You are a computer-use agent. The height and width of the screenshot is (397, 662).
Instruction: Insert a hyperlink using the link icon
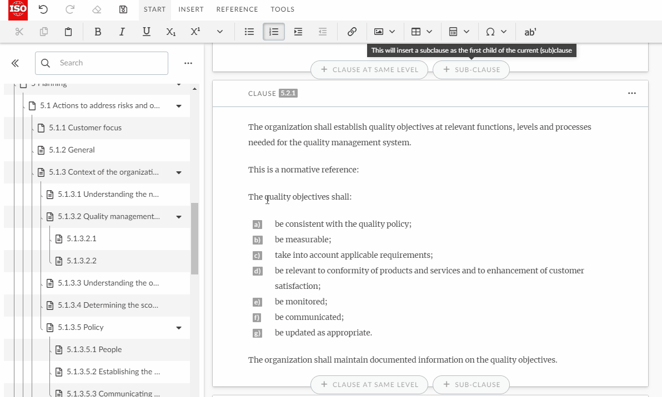352,32
